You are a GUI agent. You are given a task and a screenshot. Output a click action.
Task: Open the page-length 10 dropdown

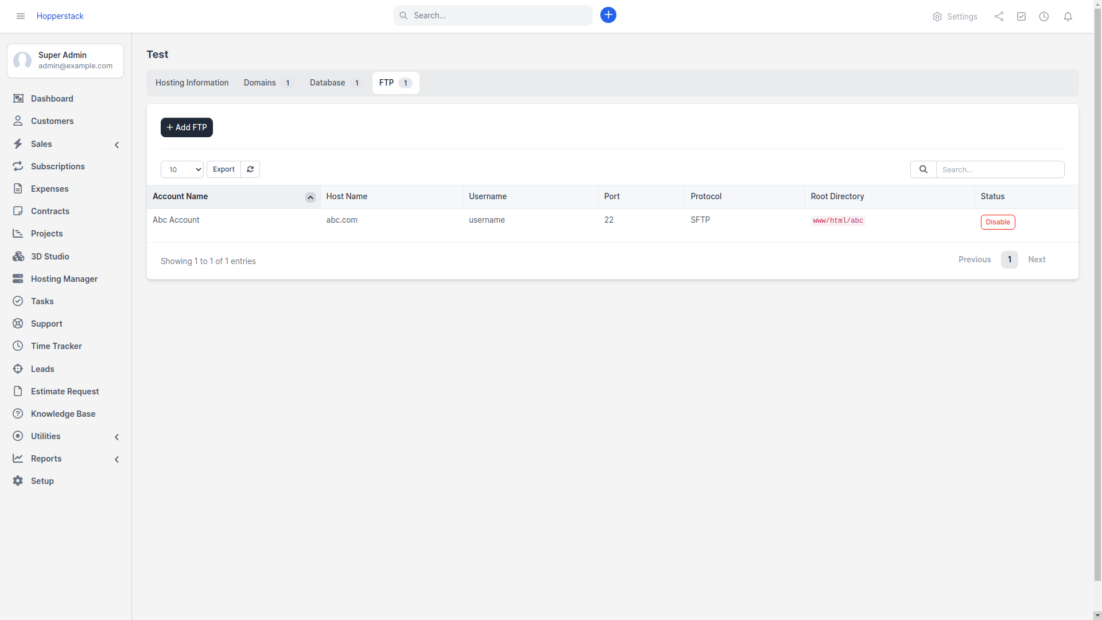[x=182, y=169]
